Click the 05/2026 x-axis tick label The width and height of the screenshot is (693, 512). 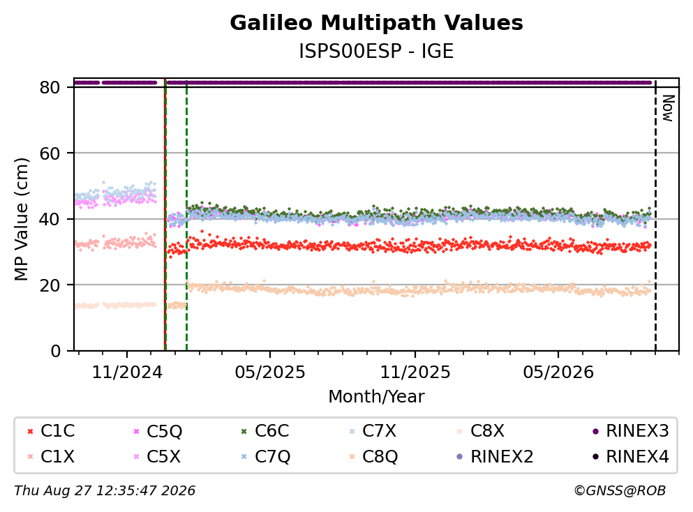pyautogui.click(x=558, y=372)
